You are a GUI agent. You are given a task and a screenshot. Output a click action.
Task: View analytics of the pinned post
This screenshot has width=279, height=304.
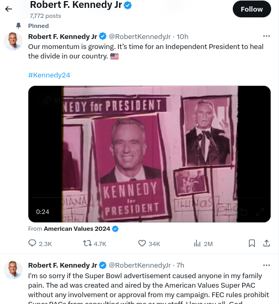point(203,243)
